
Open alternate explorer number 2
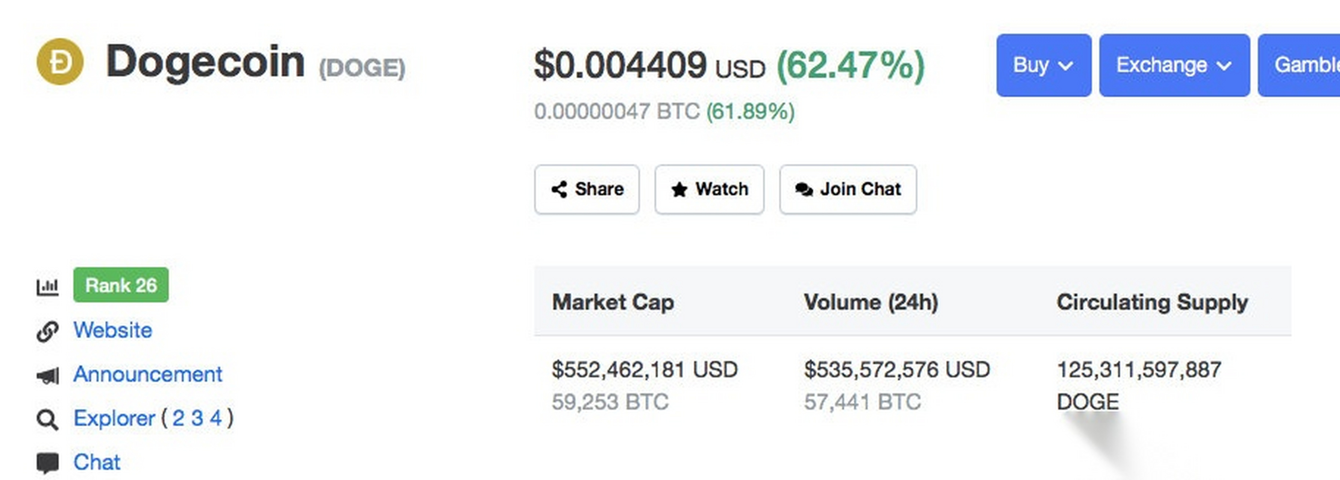178,418
